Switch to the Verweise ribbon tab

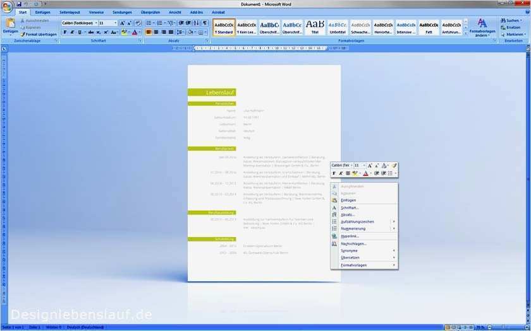96,12
